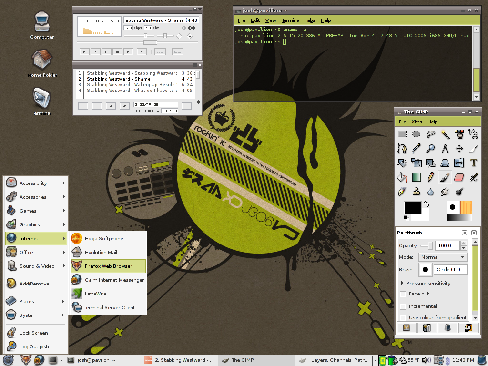Choose the Free Select lasso tool

click(x=430, y=134)
